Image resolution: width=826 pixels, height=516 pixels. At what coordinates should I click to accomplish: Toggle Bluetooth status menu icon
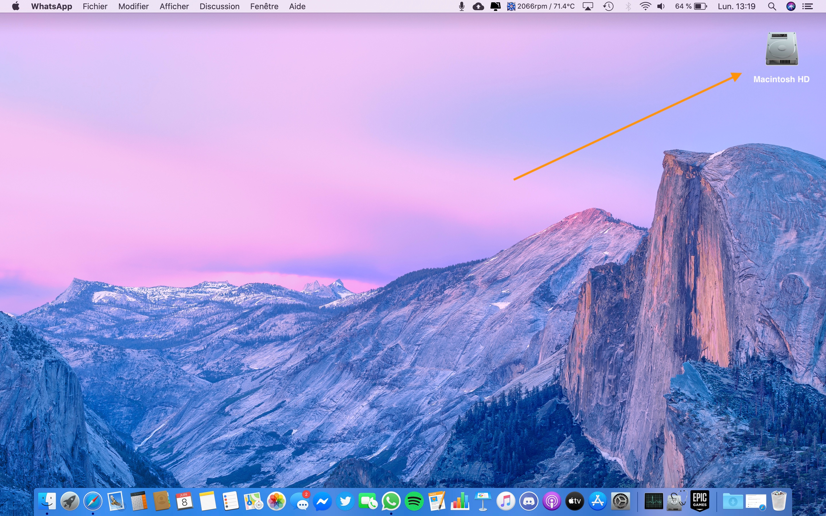628,7
